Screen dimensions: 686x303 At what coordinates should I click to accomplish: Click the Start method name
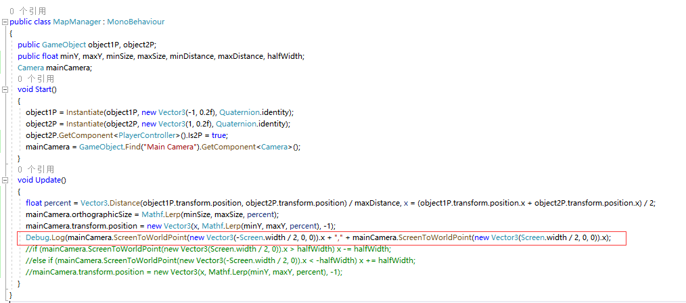coord(43,90)
